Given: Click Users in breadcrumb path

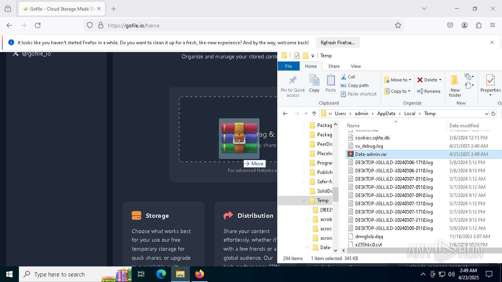Looking at the screenshot, I should 340,114.
